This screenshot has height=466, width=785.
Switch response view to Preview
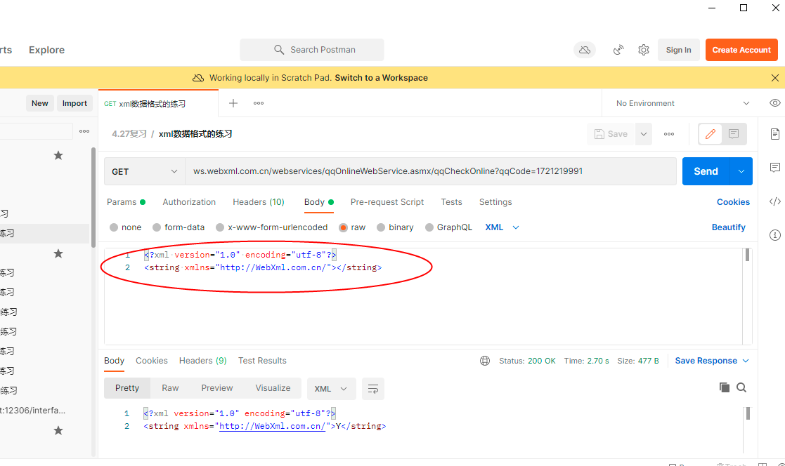click(216, 388)
